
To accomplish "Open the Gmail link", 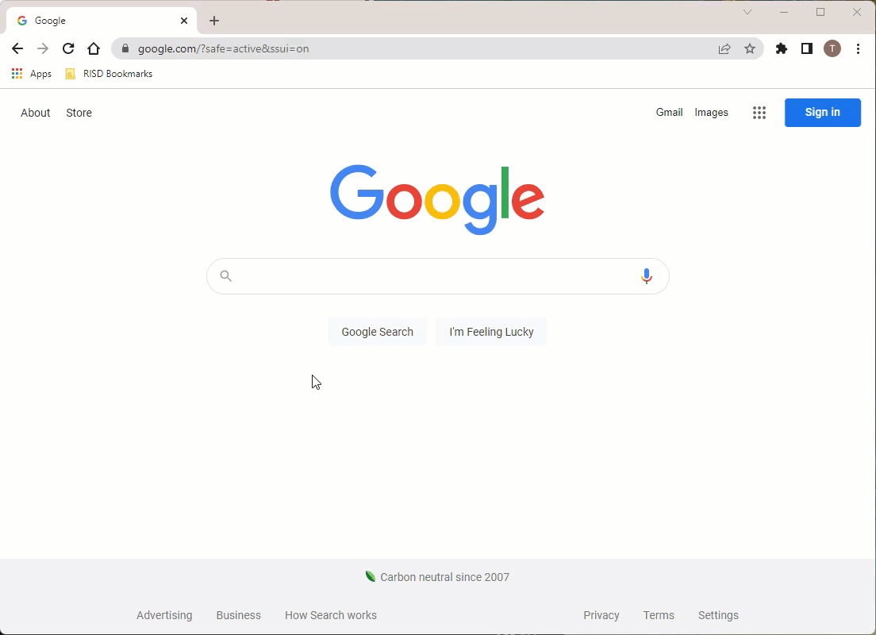I will (669, 113).
